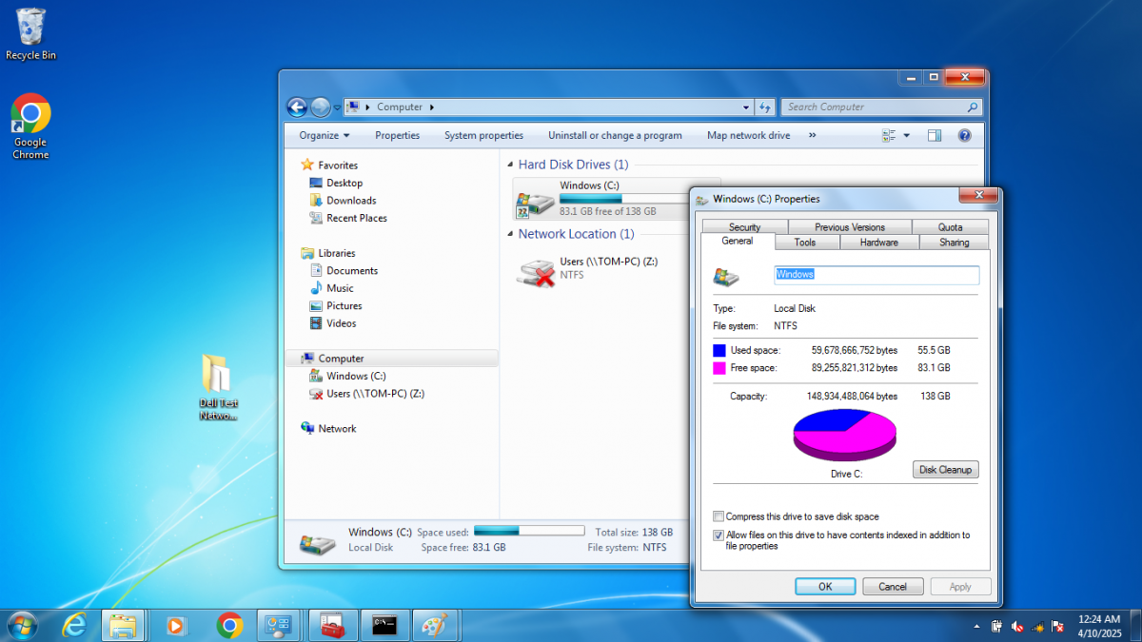The width and height of the screenshot is (1142, 642).
Task: Click the Hard Disk Drives (1) group header
Action: point(573,165)
